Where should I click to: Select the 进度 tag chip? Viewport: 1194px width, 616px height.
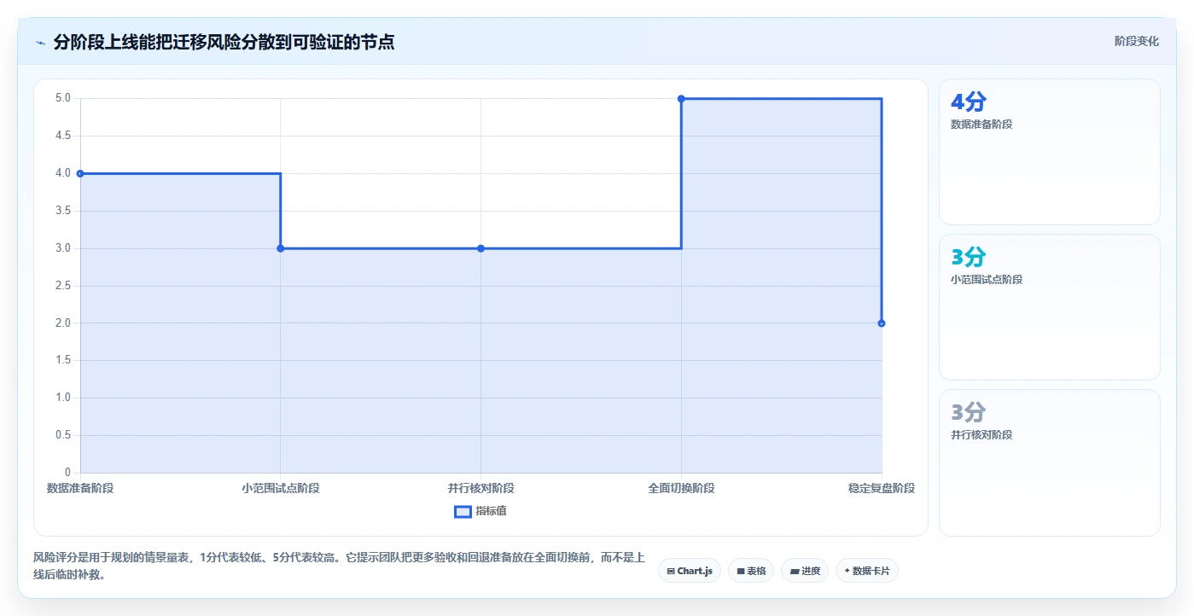pos(805,571)
